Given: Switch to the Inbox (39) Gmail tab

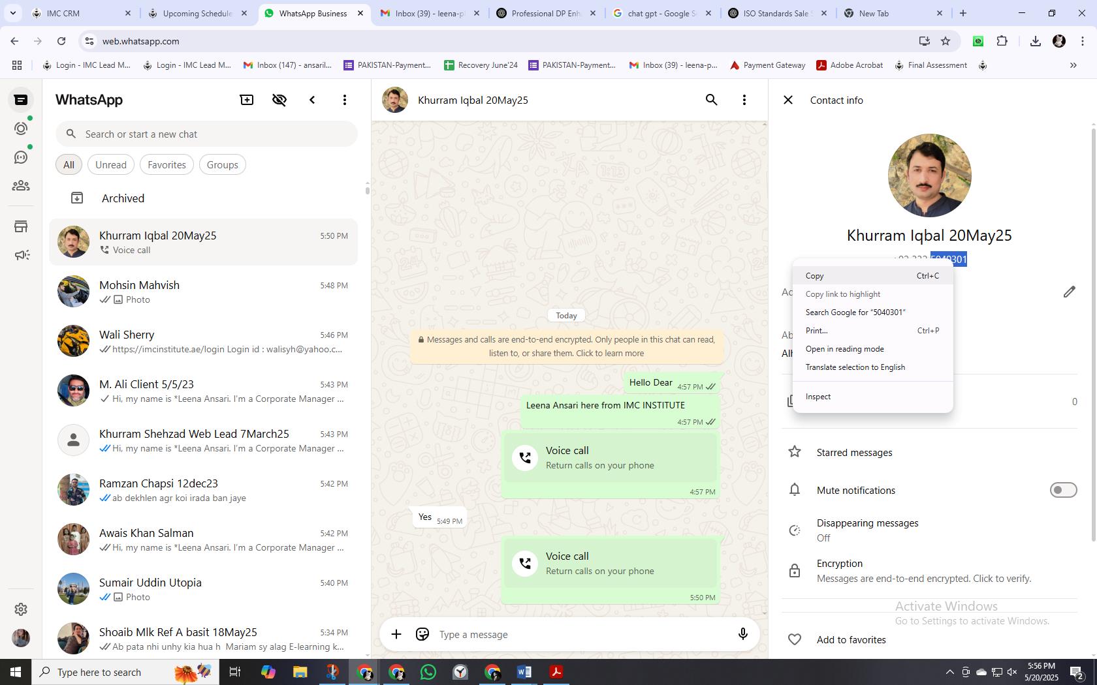Looking at the screenshot, I should click(431, 13).
